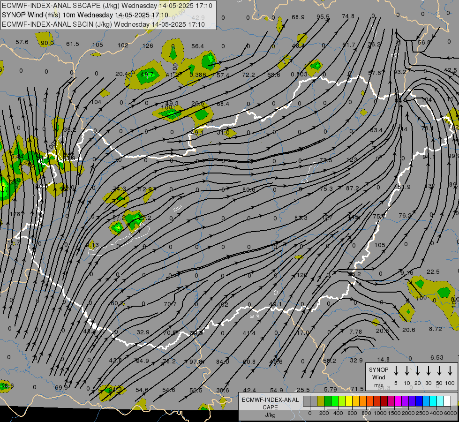
Task: Click the 95.5 value on the map
Action: [x=323, y=17]
